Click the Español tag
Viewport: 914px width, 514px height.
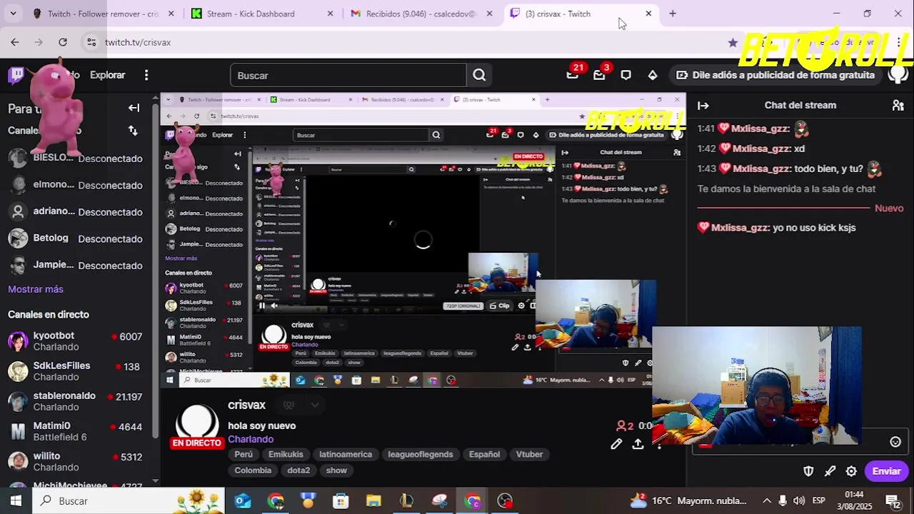click(484, 454)
